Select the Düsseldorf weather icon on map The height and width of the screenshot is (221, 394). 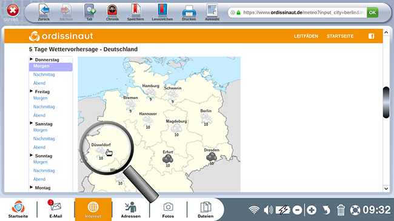[100, 151]
